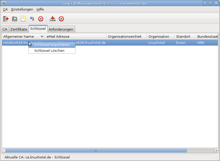Click the open CA folder icon
220x161 pixels.
click(15, 19)
